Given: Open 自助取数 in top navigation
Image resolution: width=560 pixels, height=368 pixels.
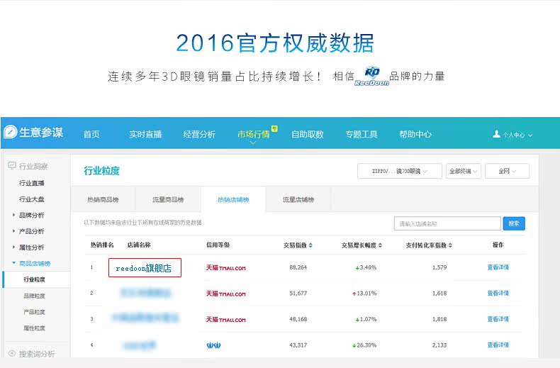Looking at the screenshot, I should point(307,134).
